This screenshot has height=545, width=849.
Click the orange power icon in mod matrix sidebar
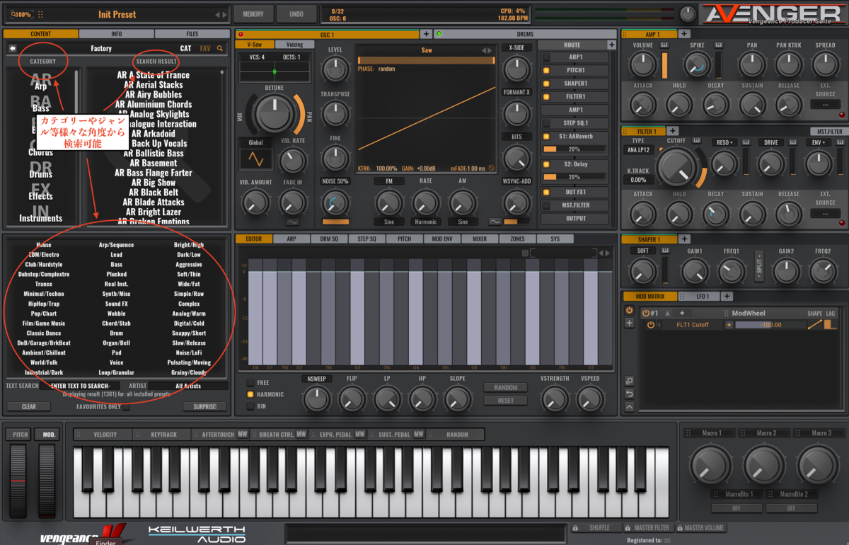(x=629, y=310)
